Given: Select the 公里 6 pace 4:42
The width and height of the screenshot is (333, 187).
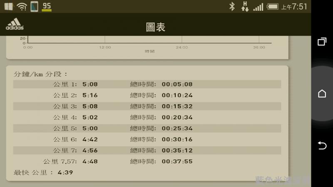Looking at the screenshot, I should 90,139.
